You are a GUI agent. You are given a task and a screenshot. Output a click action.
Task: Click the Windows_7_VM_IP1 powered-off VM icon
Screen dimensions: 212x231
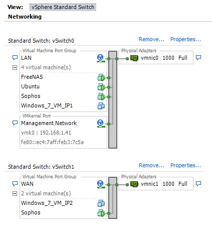pyautogui.click(x=101, y=106)
